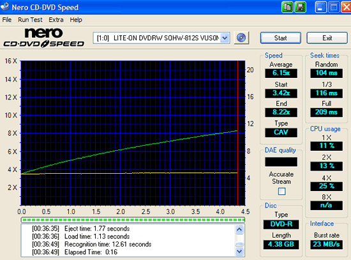Click the Exit button

click(327, 38)
